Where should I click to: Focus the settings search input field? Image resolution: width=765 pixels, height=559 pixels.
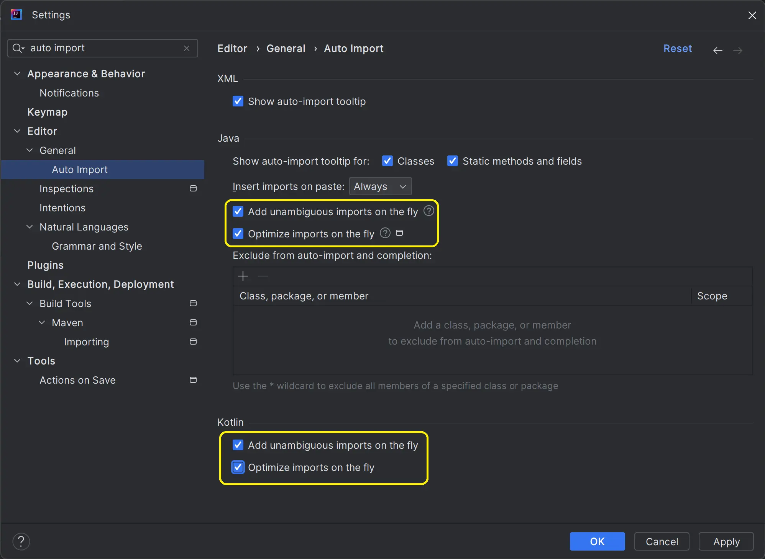pos(103,48)
